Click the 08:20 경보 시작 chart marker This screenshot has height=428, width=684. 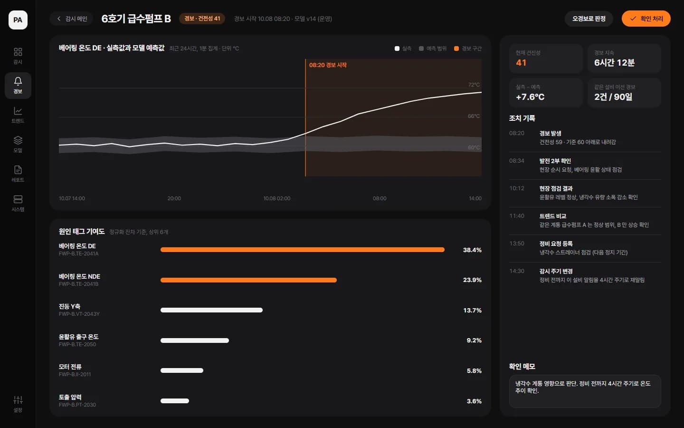click(328, 65)
